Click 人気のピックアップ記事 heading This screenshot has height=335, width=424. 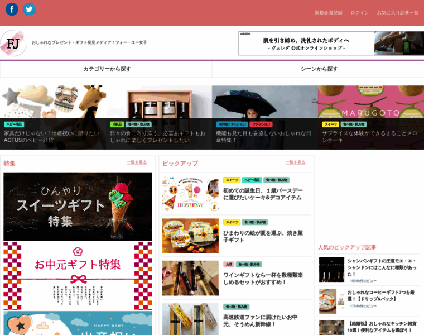click(347, 247)
